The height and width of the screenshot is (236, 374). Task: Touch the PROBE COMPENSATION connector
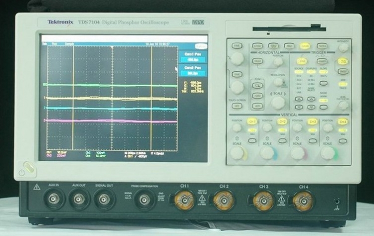tap(144, 200)
